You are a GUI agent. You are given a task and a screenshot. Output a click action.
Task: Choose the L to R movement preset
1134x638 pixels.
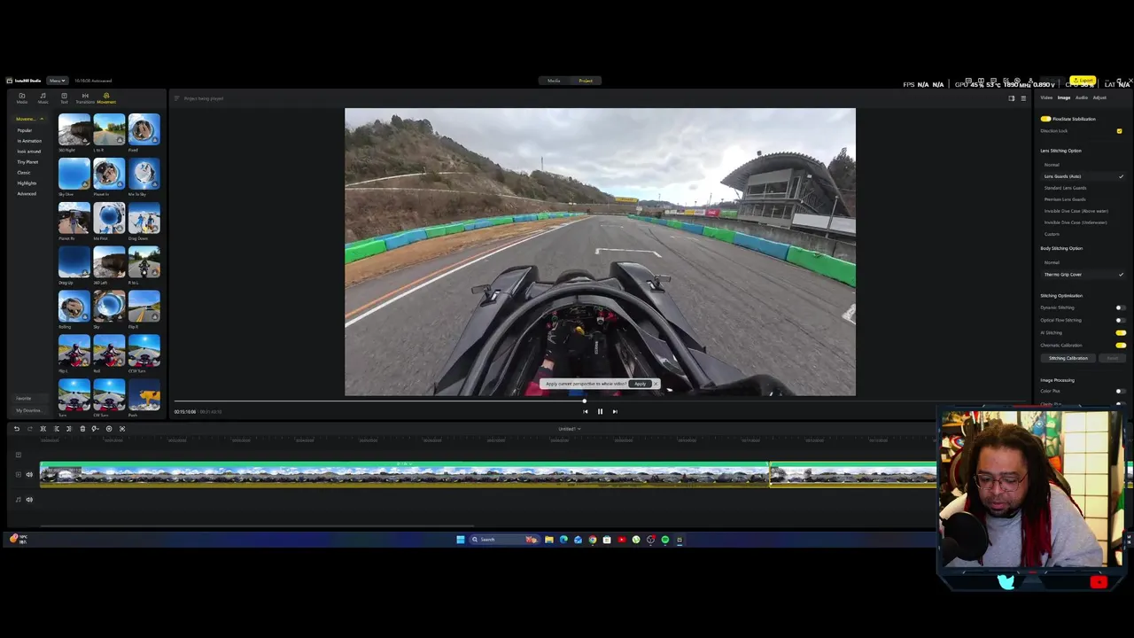(x=109, y=129)
